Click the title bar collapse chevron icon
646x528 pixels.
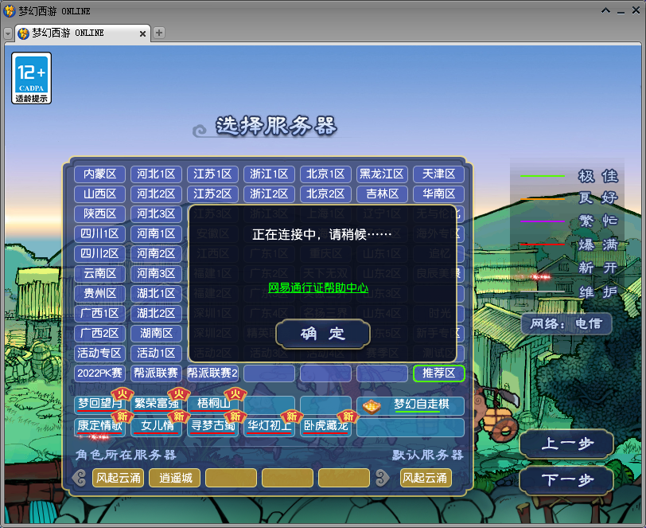606,11
